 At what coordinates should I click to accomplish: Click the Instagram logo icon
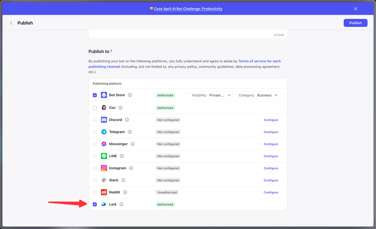[x=104, y=168]
